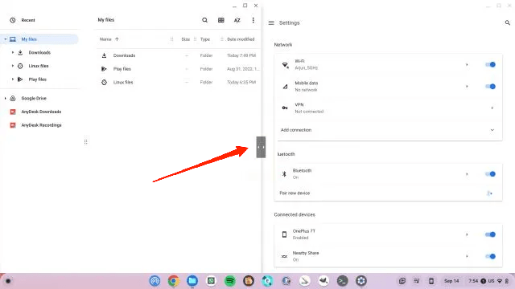Open the blue AirDroid-style shelf icon

click(x=154, y=281)
